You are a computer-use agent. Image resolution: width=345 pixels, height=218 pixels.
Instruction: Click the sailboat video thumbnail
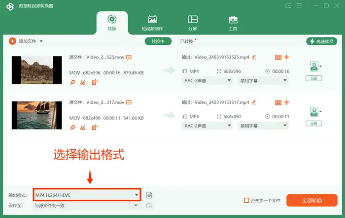(x=37, y=115)
